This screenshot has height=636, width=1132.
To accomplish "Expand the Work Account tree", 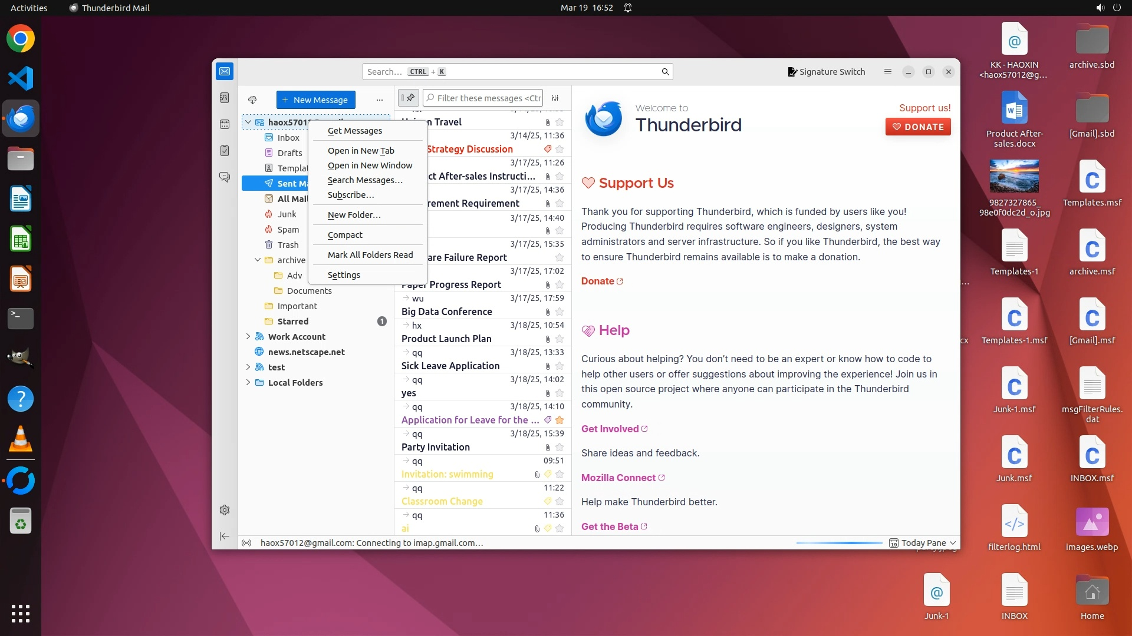I will pos(248,337).
